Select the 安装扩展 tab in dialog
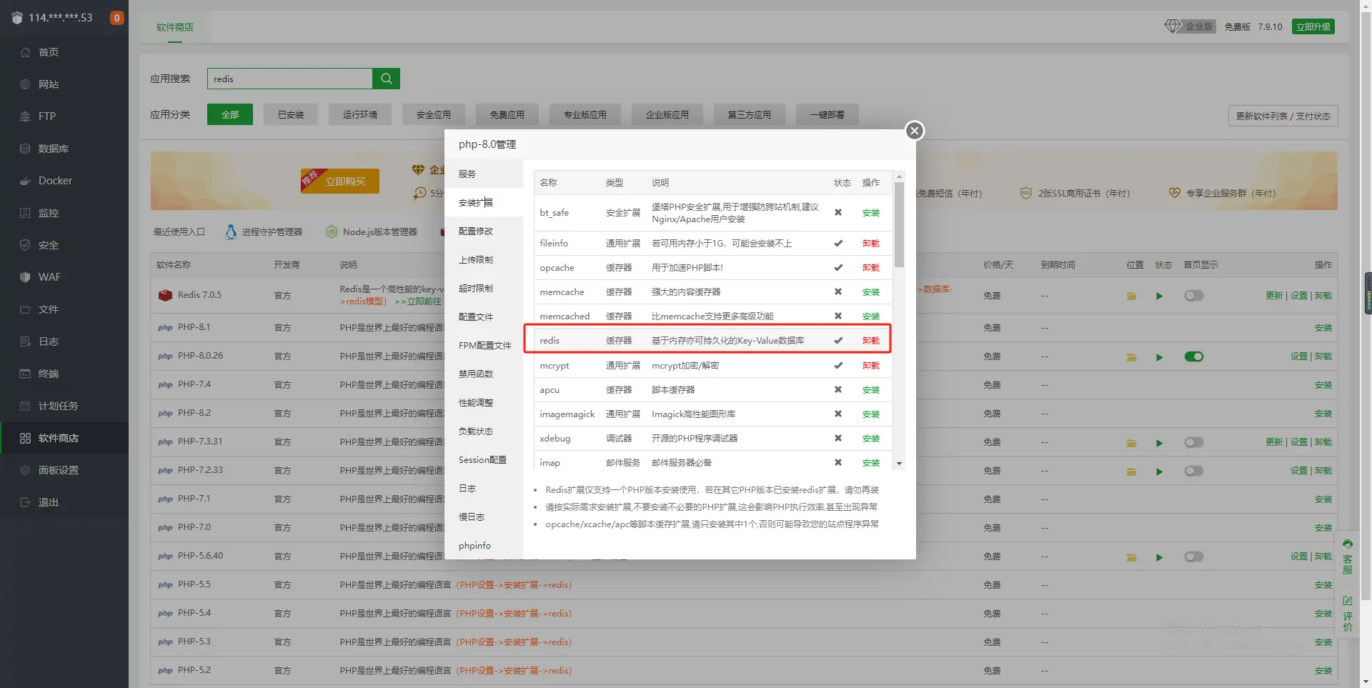 pyautogui.click(x=484, y=202)
